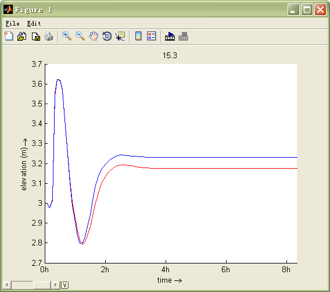Viewport: 330px width, 292px height.
Task: Open a file with the folder icon
Action: [22, 36]
